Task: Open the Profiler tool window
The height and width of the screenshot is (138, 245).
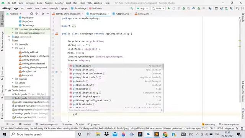Action: pos(67,124)
